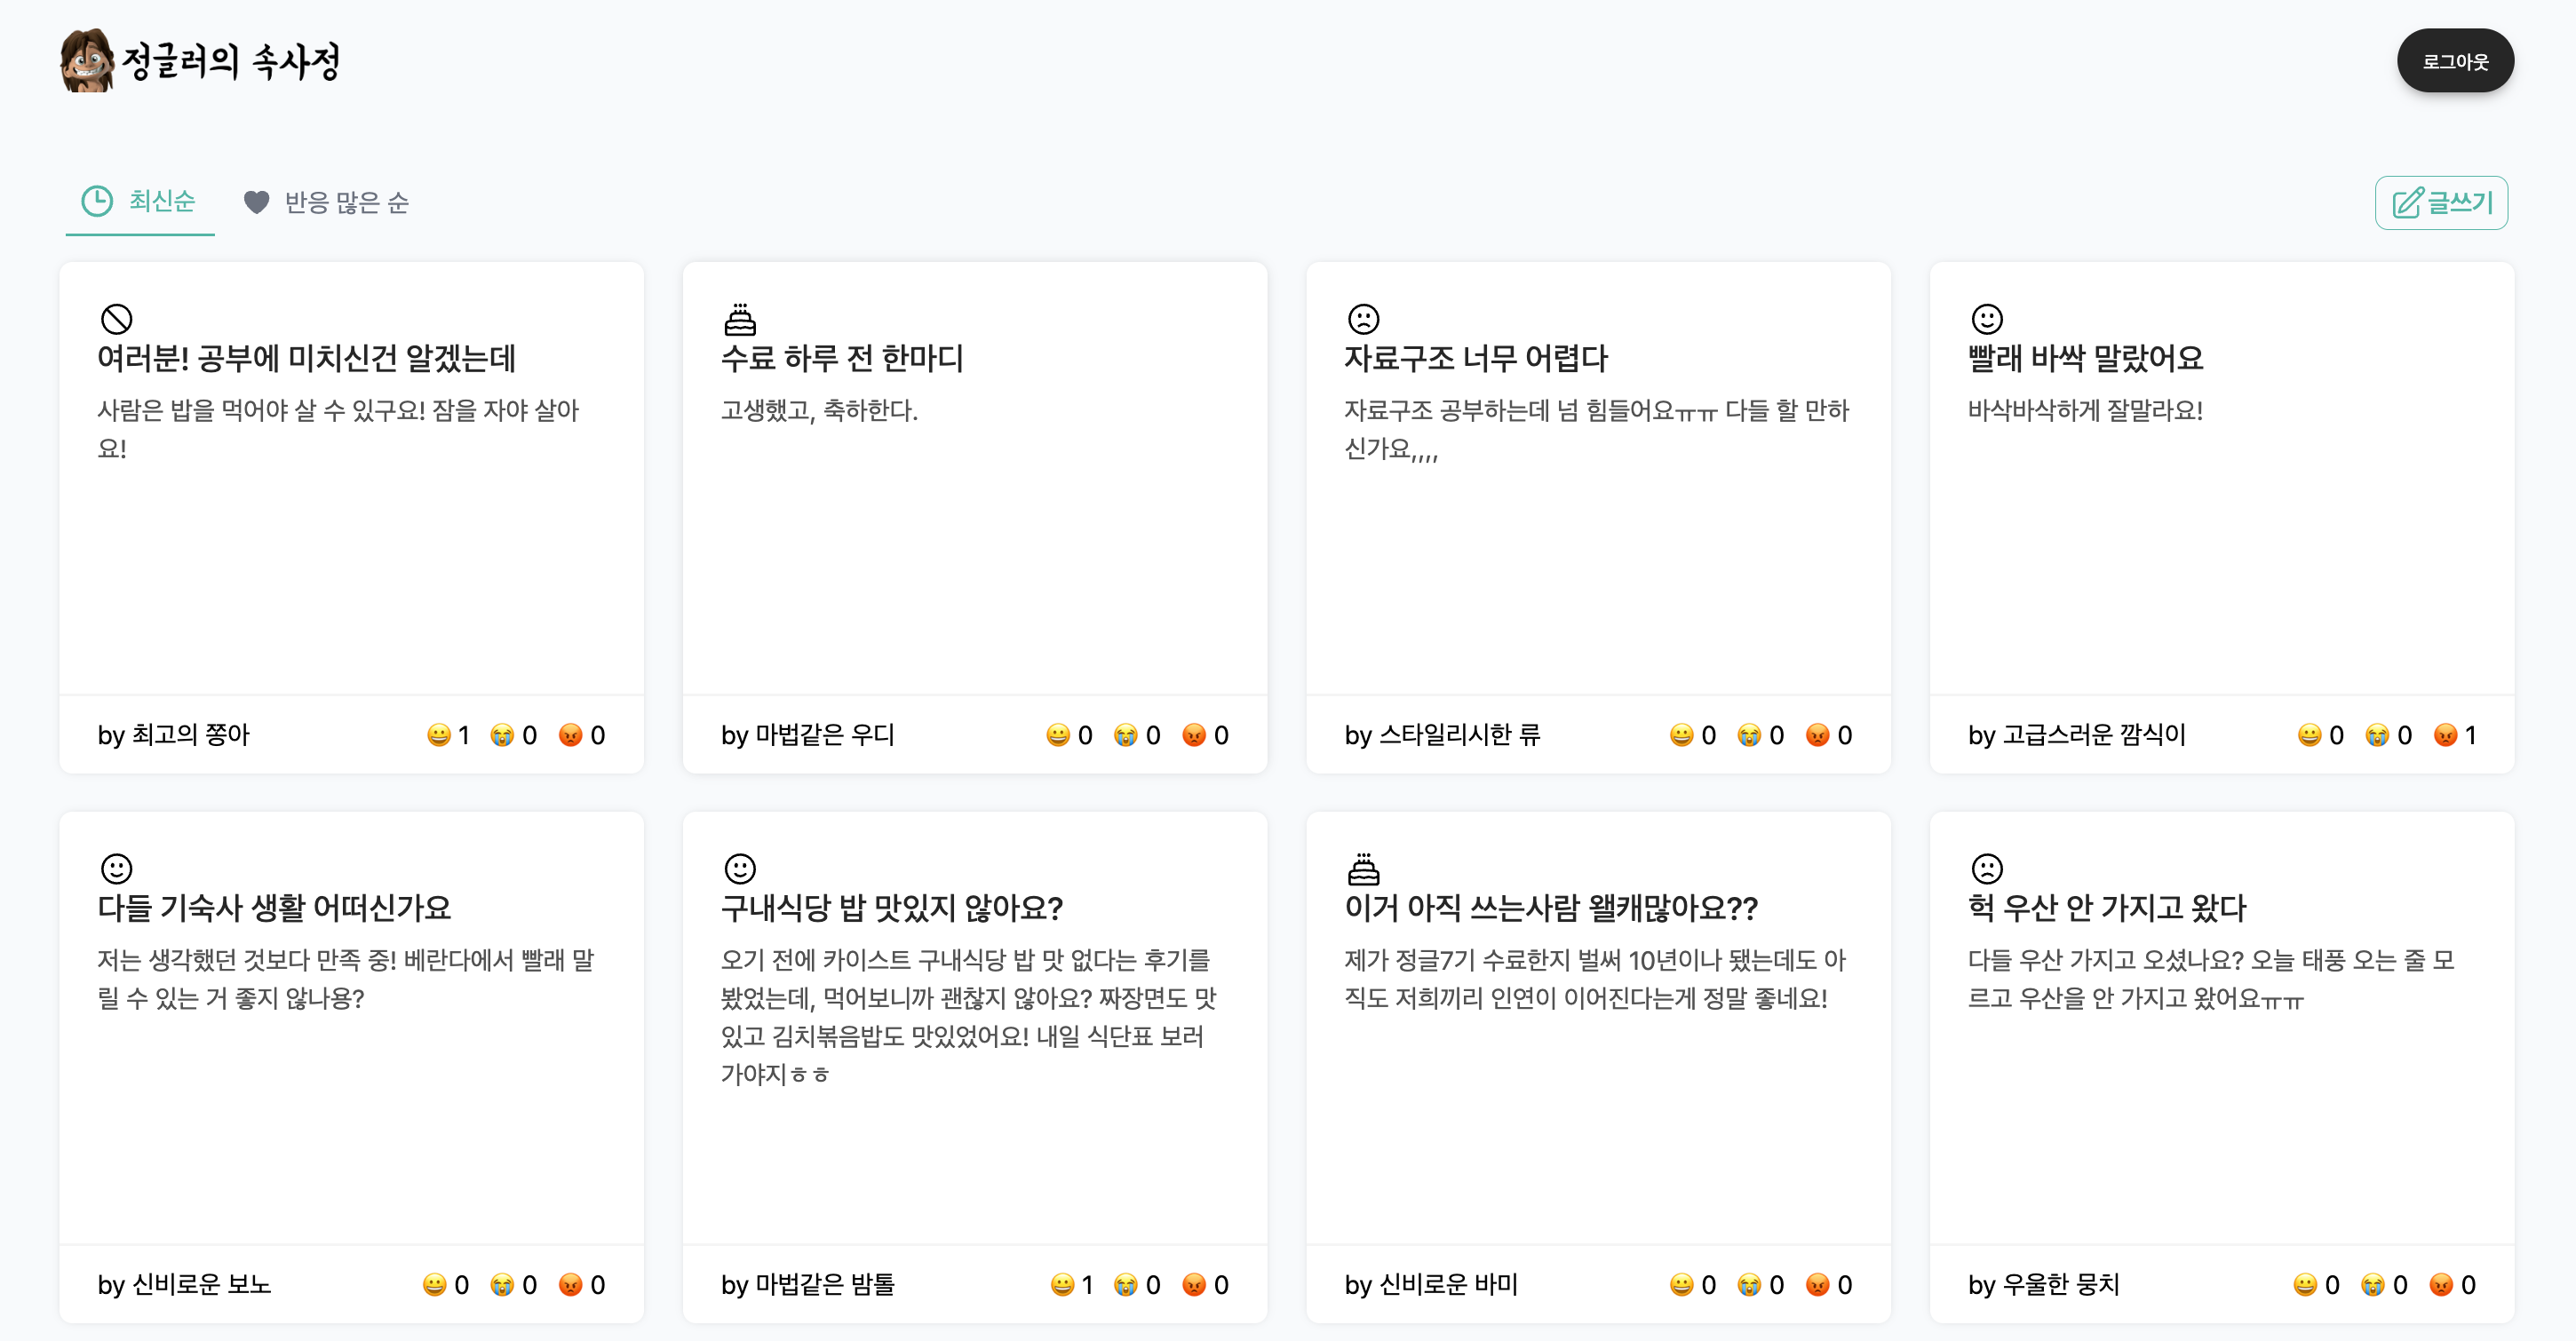Click sad face icon on 헉 우산 post

click(x=1986, y=868)
